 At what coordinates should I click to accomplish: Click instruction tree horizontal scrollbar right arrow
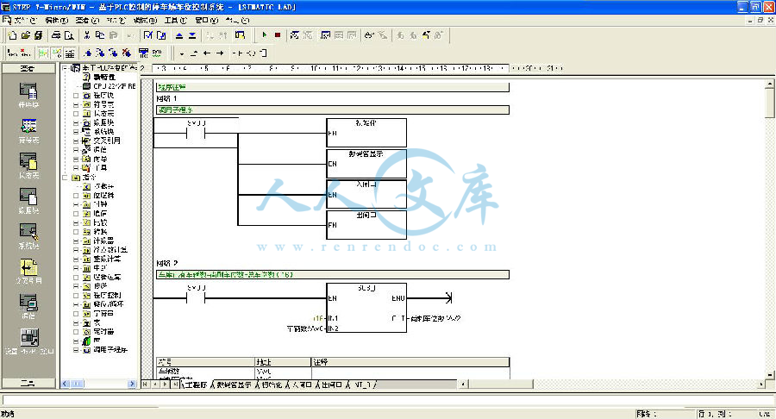coord(132,384)
